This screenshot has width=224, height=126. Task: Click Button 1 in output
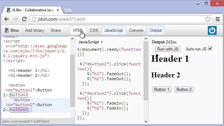pos(162,90)
